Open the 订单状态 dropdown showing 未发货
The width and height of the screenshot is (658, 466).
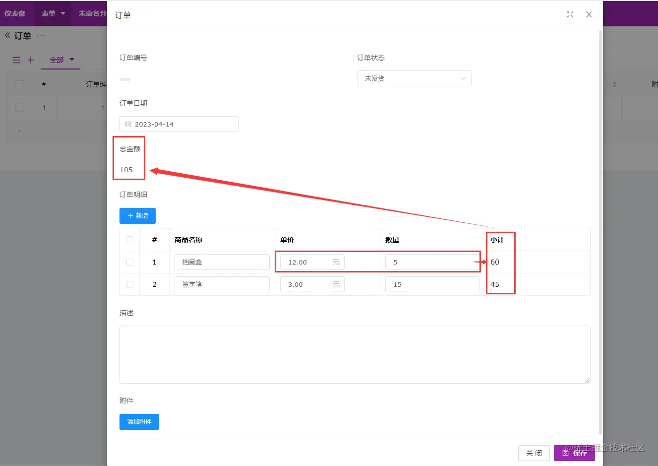pos(414,78)
